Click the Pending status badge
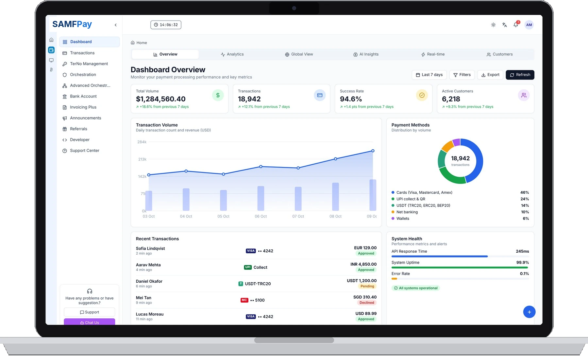588x357 pixels. [367, 286]
